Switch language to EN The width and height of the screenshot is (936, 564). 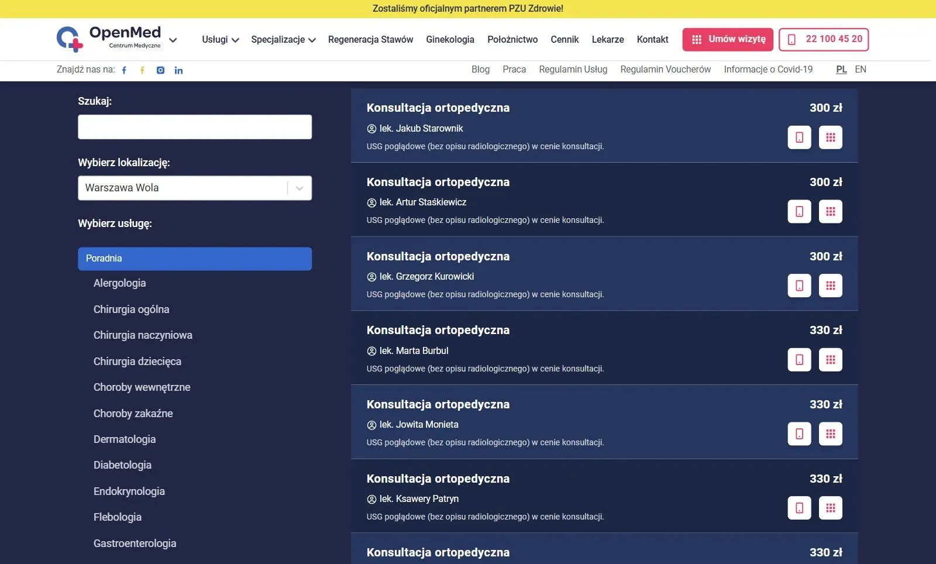861,70
